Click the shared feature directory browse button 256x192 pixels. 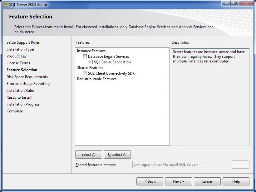240,165
